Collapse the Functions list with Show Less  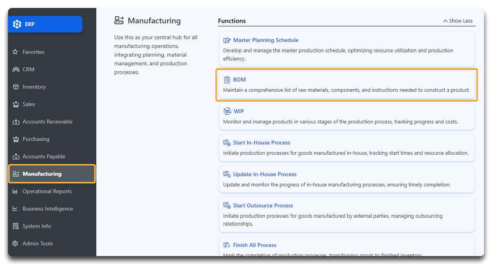pyautogui.click(x=458, y=21)
